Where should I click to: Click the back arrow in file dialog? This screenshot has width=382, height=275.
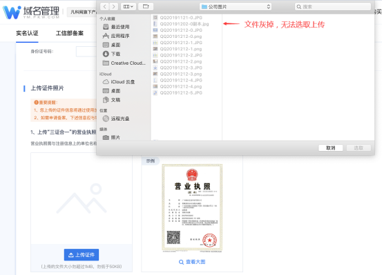pyautogui.click(x=105, y=7)
